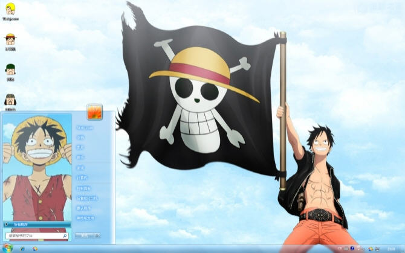This screenshot has width=405, height=253.
Task: Open Games (游戏) from the Start menu
Action: pos(80,168)
